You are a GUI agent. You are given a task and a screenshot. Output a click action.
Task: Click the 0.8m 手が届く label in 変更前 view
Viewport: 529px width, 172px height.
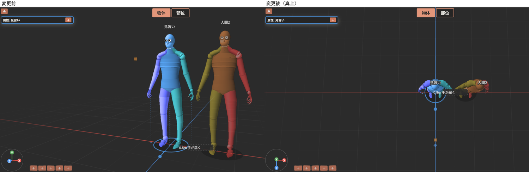[x=190, y=148]
